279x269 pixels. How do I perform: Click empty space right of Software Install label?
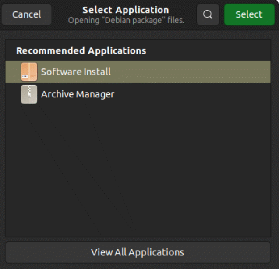pos(191,72)
